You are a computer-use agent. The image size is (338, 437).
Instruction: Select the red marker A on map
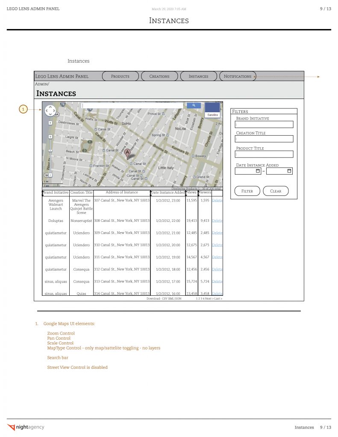[x=127, y=154]
